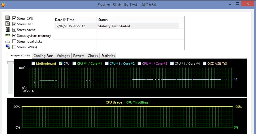Hide the CPU temperature graph line
Screen dimensions: 256x134
(x=61, y=63)
